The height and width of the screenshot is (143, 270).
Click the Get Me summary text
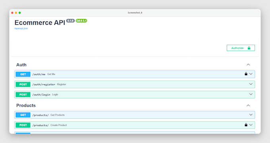tap(51, 74)
